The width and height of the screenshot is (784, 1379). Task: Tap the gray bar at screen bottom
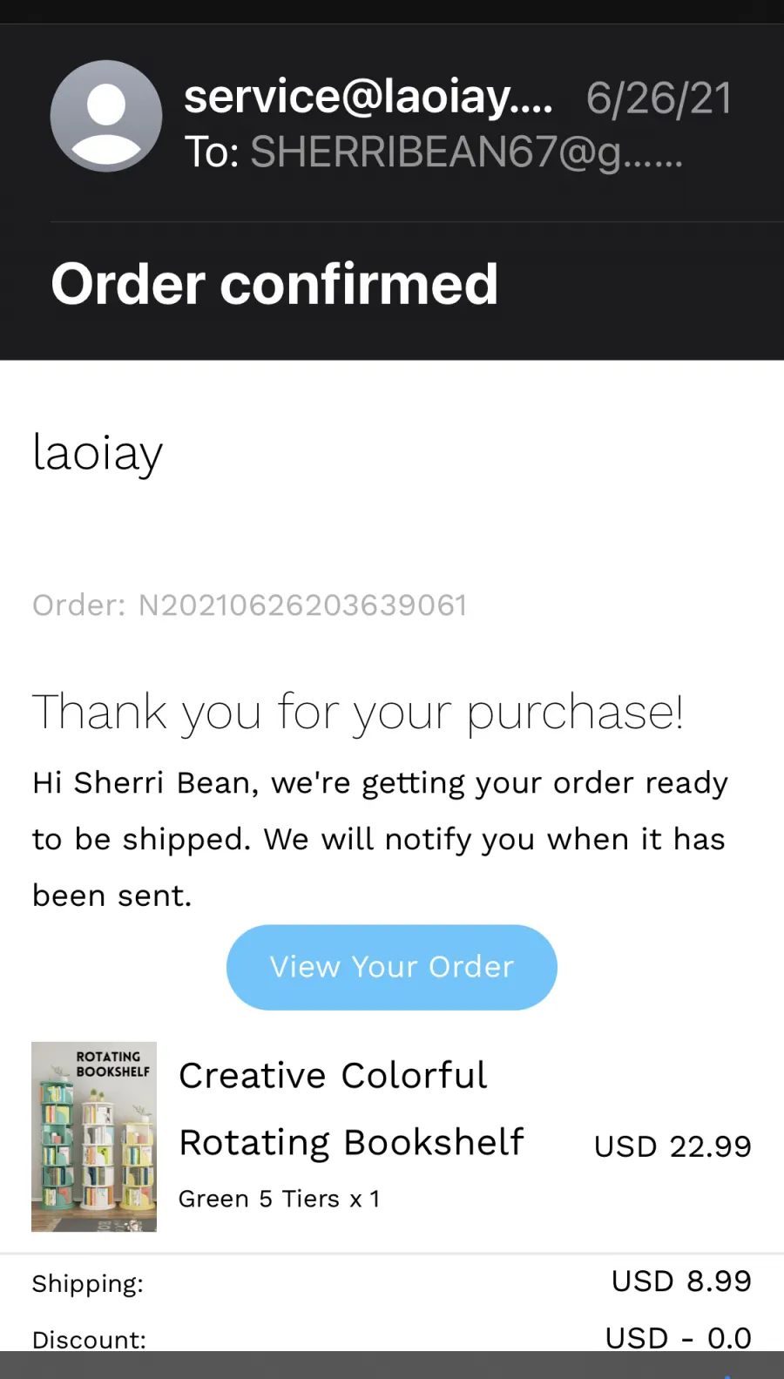(392, 1365)
